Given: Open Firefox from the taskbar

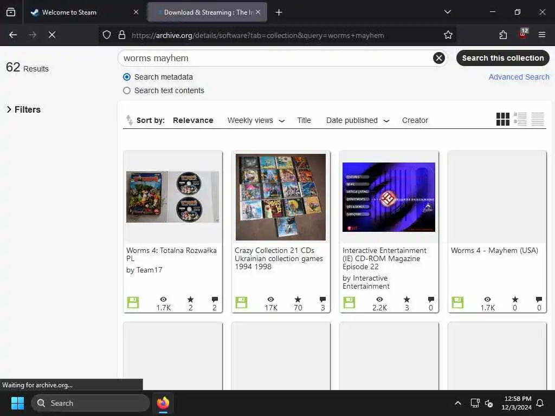Looking at the screenshot, I should point(163,403).
